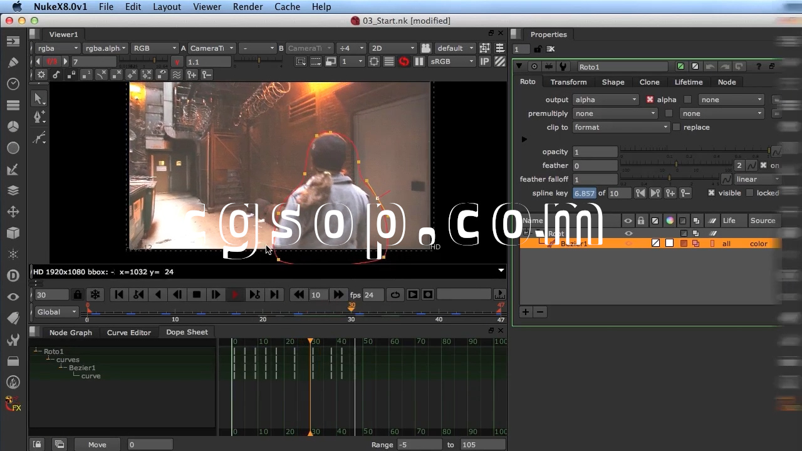Open the rgba channel layer dropdown
Image resolution: width=802 pixels, height=451 pixels.
(58, 48)
